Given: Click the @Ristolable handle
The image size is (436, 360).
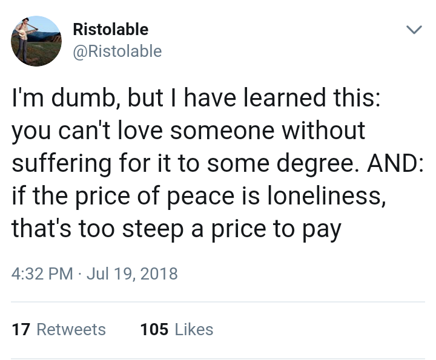Looking at the screenshot, I should [117, 51].
